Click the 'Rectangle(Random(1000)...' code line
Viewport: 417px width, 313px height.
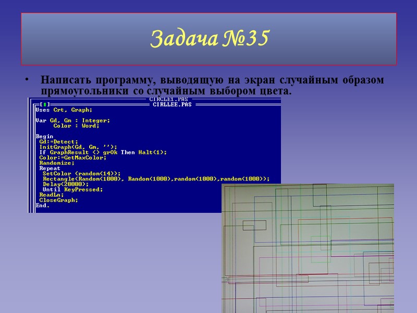point(156,179)
